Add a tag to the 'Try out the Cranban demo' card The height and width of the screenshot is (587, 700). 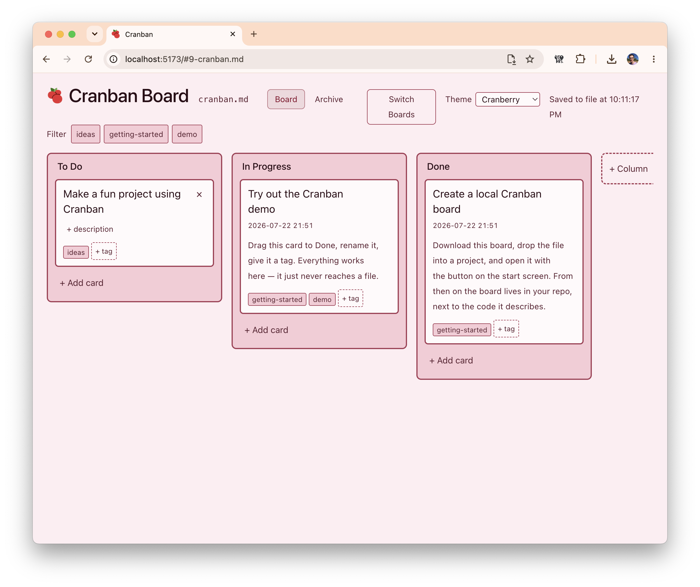click(350, 298)
